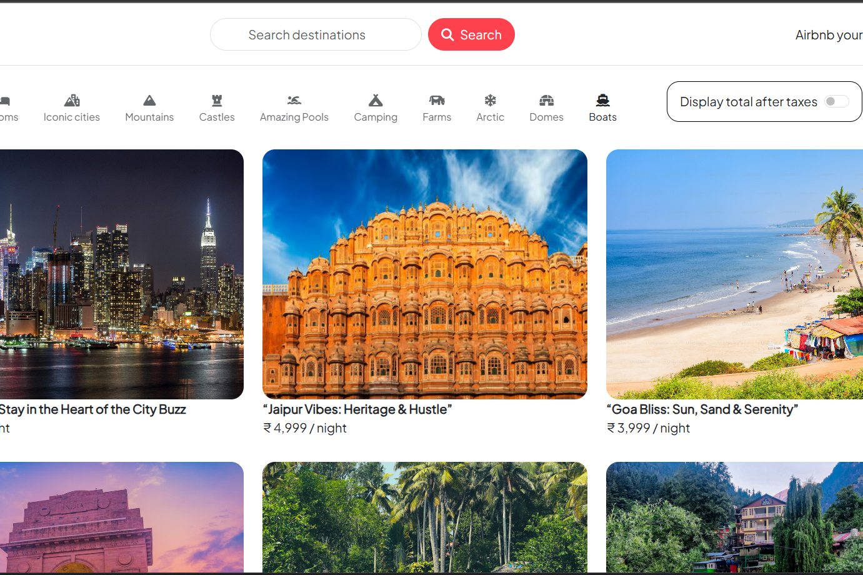Click the magnifier icon in Search button
The height and width of the screenshot is (575, 863).
[x=447, y=34]
